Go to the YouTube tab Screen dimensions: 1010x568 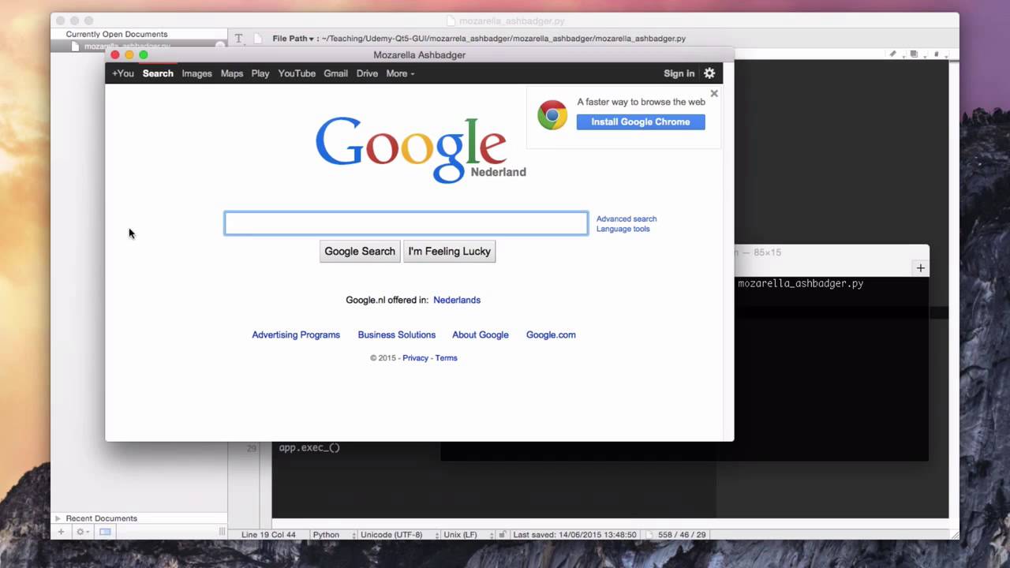tap(297, 73)
